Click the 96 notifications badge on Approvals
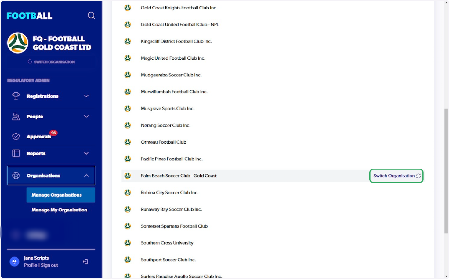This screenshot has height=279, width=449. pyautogui.click(x=53, y=133)
